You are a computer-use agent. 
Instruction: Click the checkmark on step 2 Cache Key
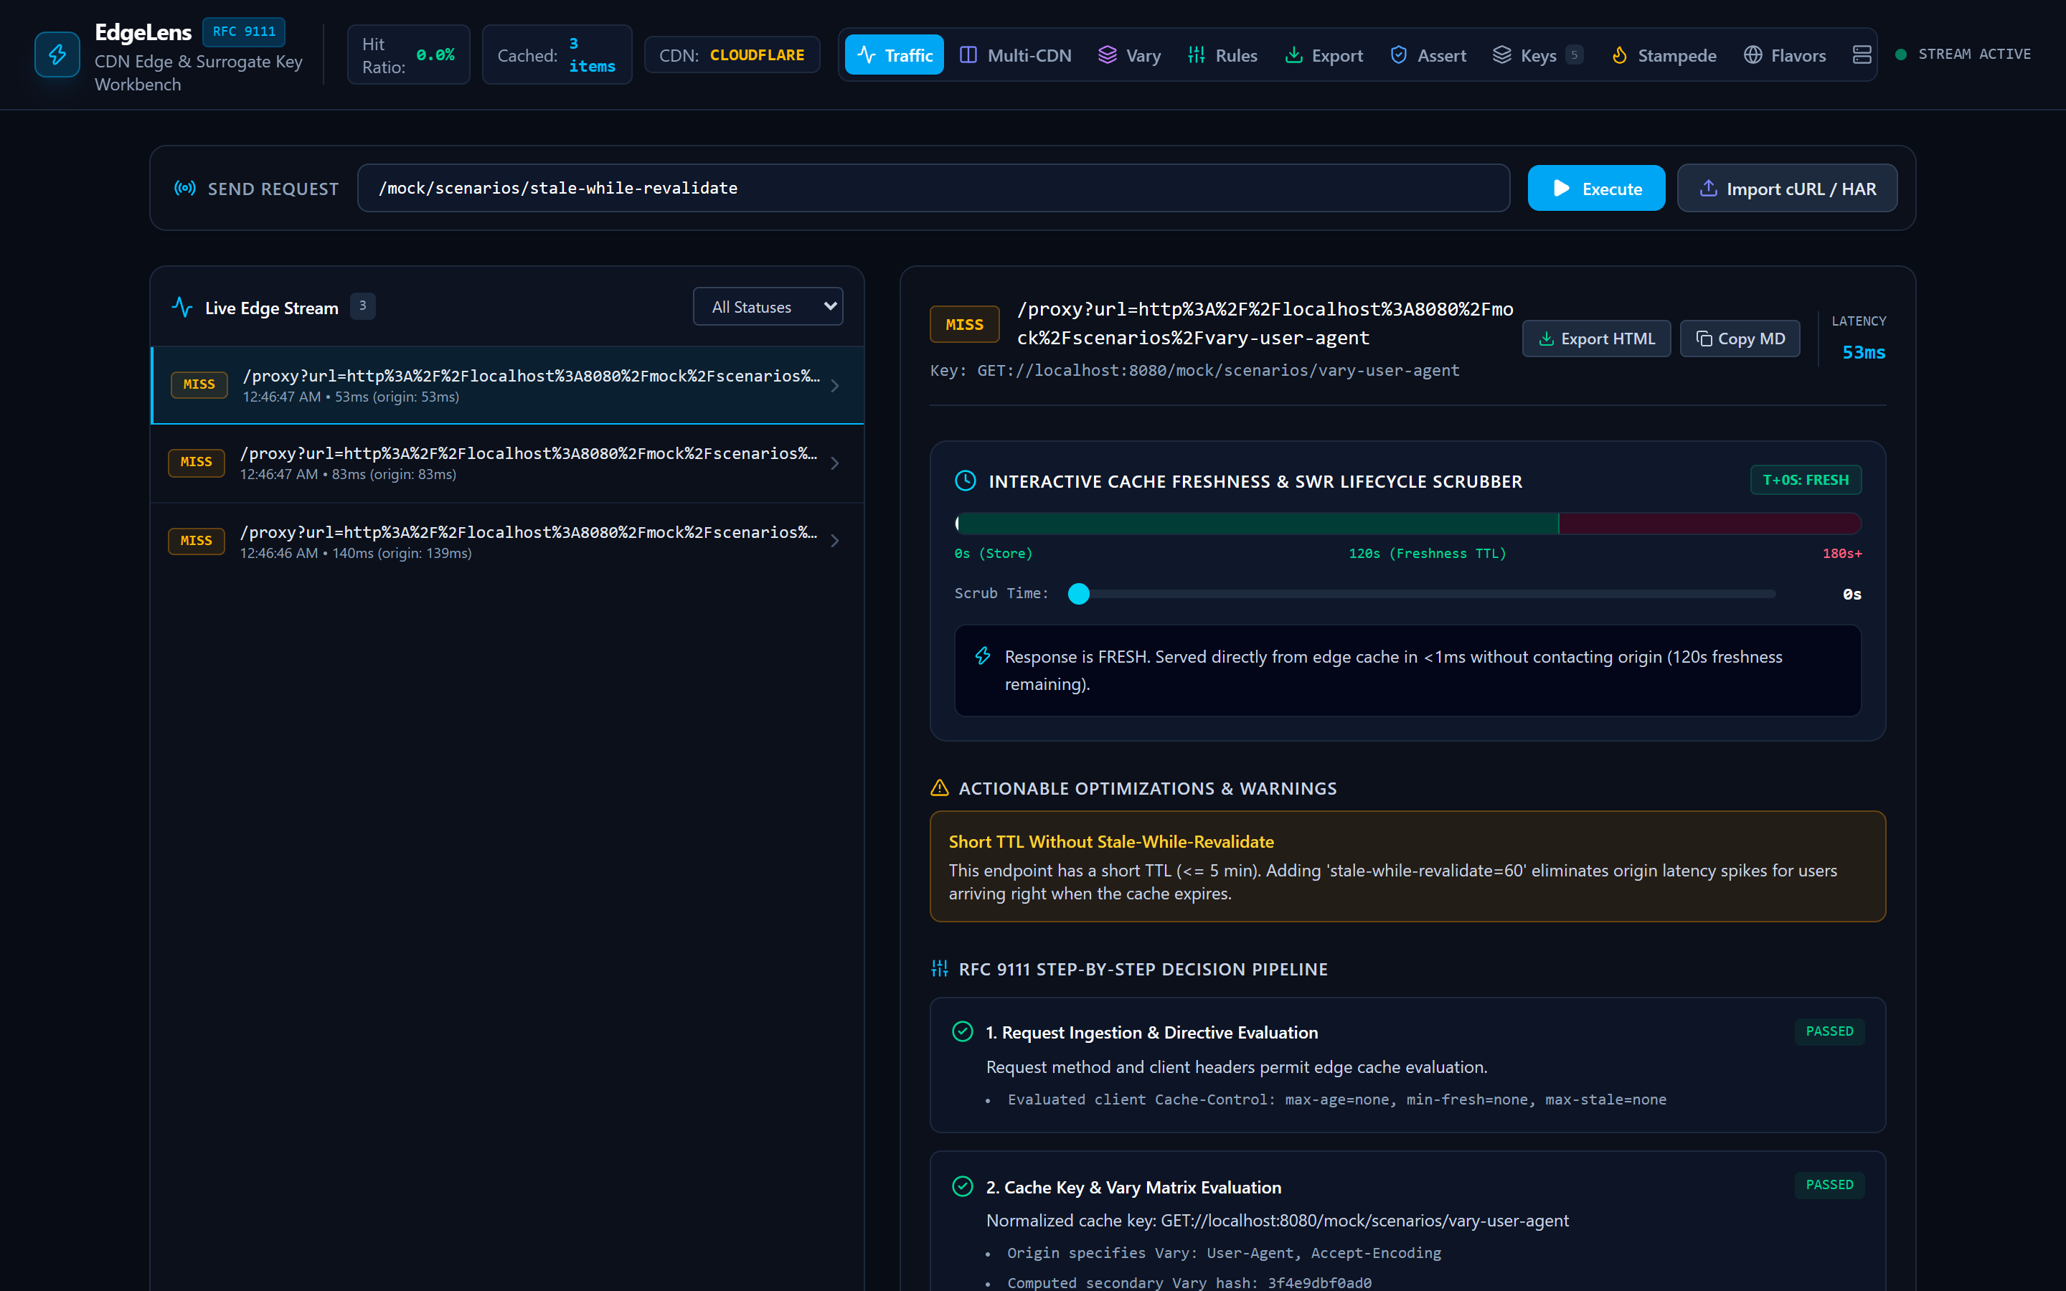[962, 1186]
